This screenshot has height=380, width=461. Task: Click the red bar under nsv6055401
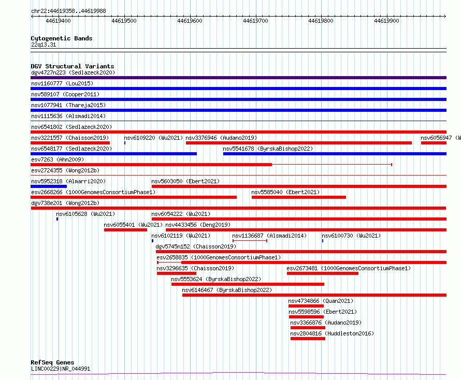coord(125,230)
